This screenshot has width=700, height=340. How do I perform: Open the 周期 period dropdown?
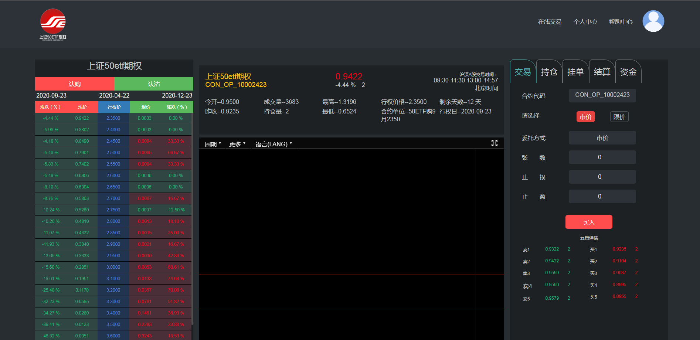213,144
